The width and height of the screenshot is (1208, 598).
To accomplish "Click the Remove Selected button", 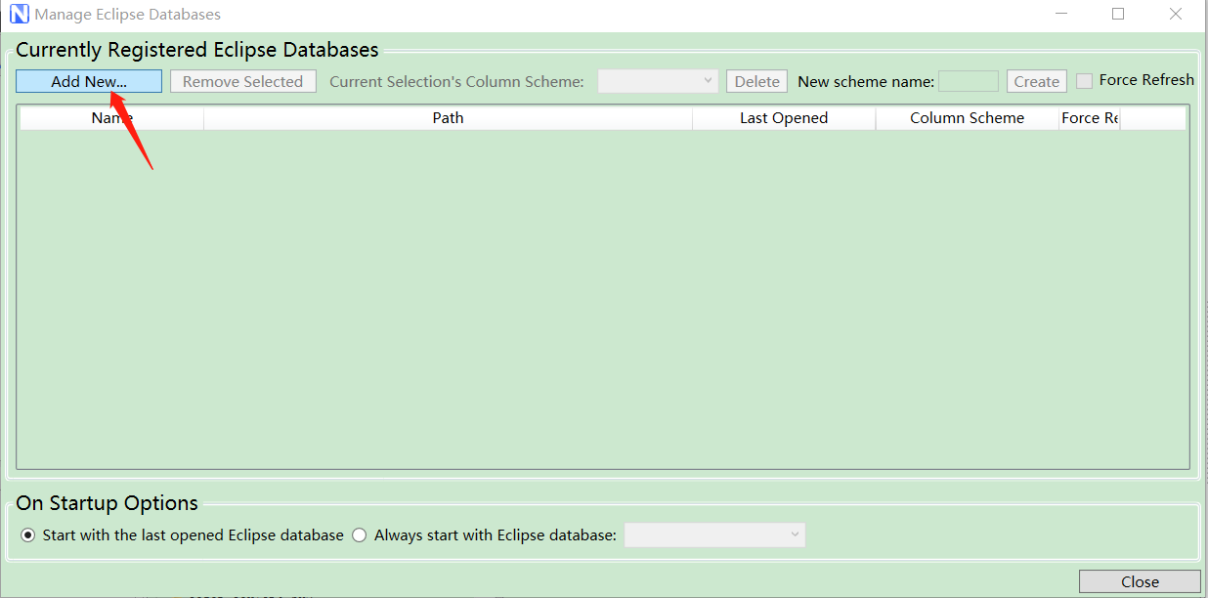I will 243,81.
